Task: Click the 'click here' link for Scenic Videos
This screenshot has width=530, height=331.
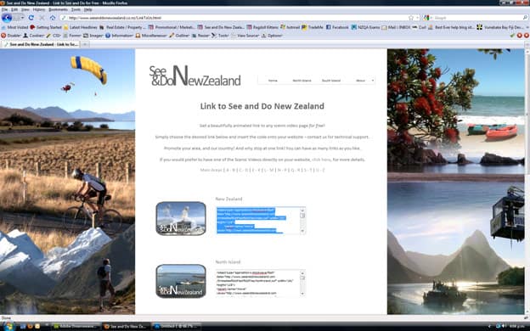Action: [321, 160]
